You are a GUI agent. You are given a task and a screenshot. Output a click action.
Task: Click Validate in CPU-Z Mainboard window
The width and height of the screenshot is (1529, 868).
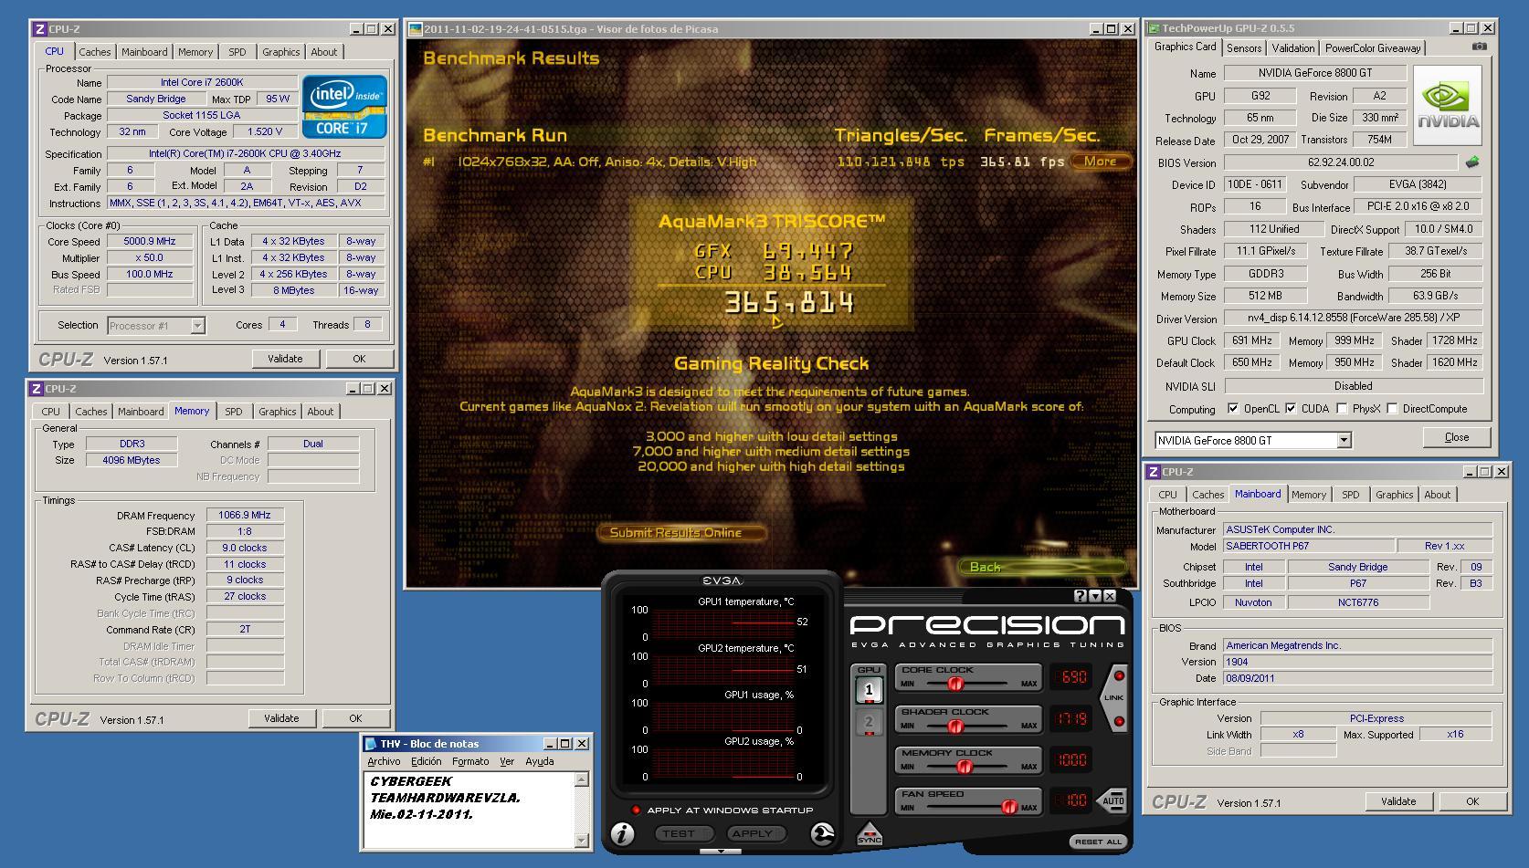tap(1398, 801)
